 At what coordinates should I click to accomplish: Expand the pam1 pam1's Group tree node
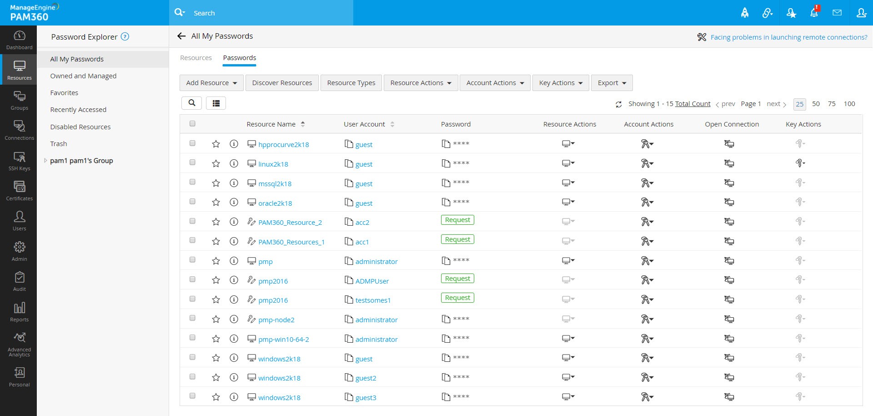[45, 160]
